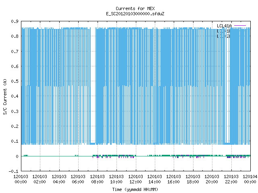Click the x-axis time label '08:00'

click(x=97, y=182)
